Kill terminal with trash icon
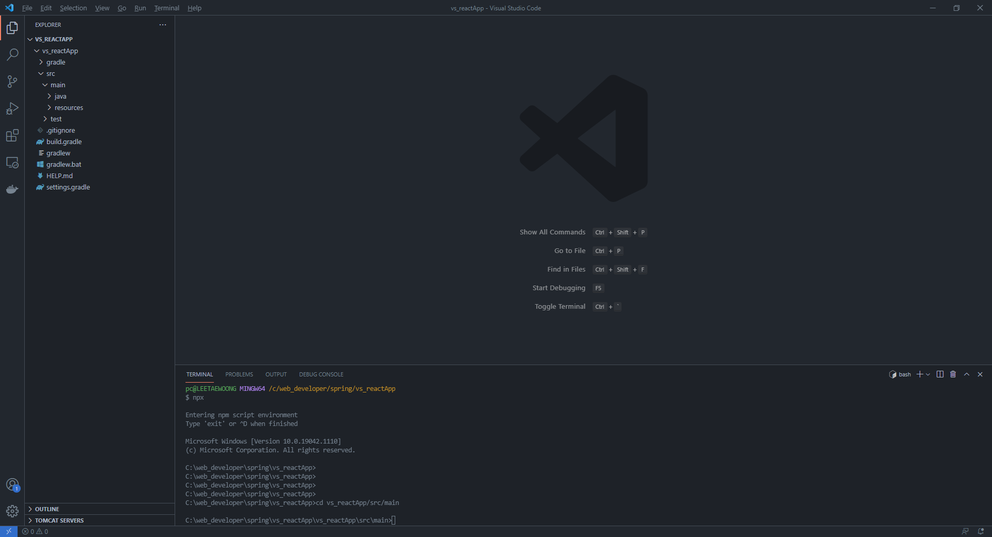This screenshot has height=537, width=992. (x=953, y=374)
